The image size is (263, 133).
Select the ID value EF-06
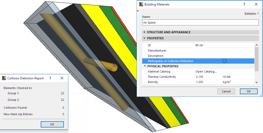199,45
